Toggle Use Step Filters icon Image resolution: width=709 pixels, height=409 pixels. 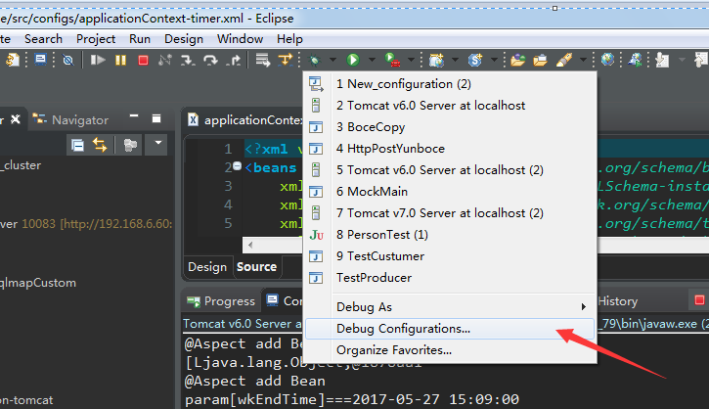pos(286,60)
